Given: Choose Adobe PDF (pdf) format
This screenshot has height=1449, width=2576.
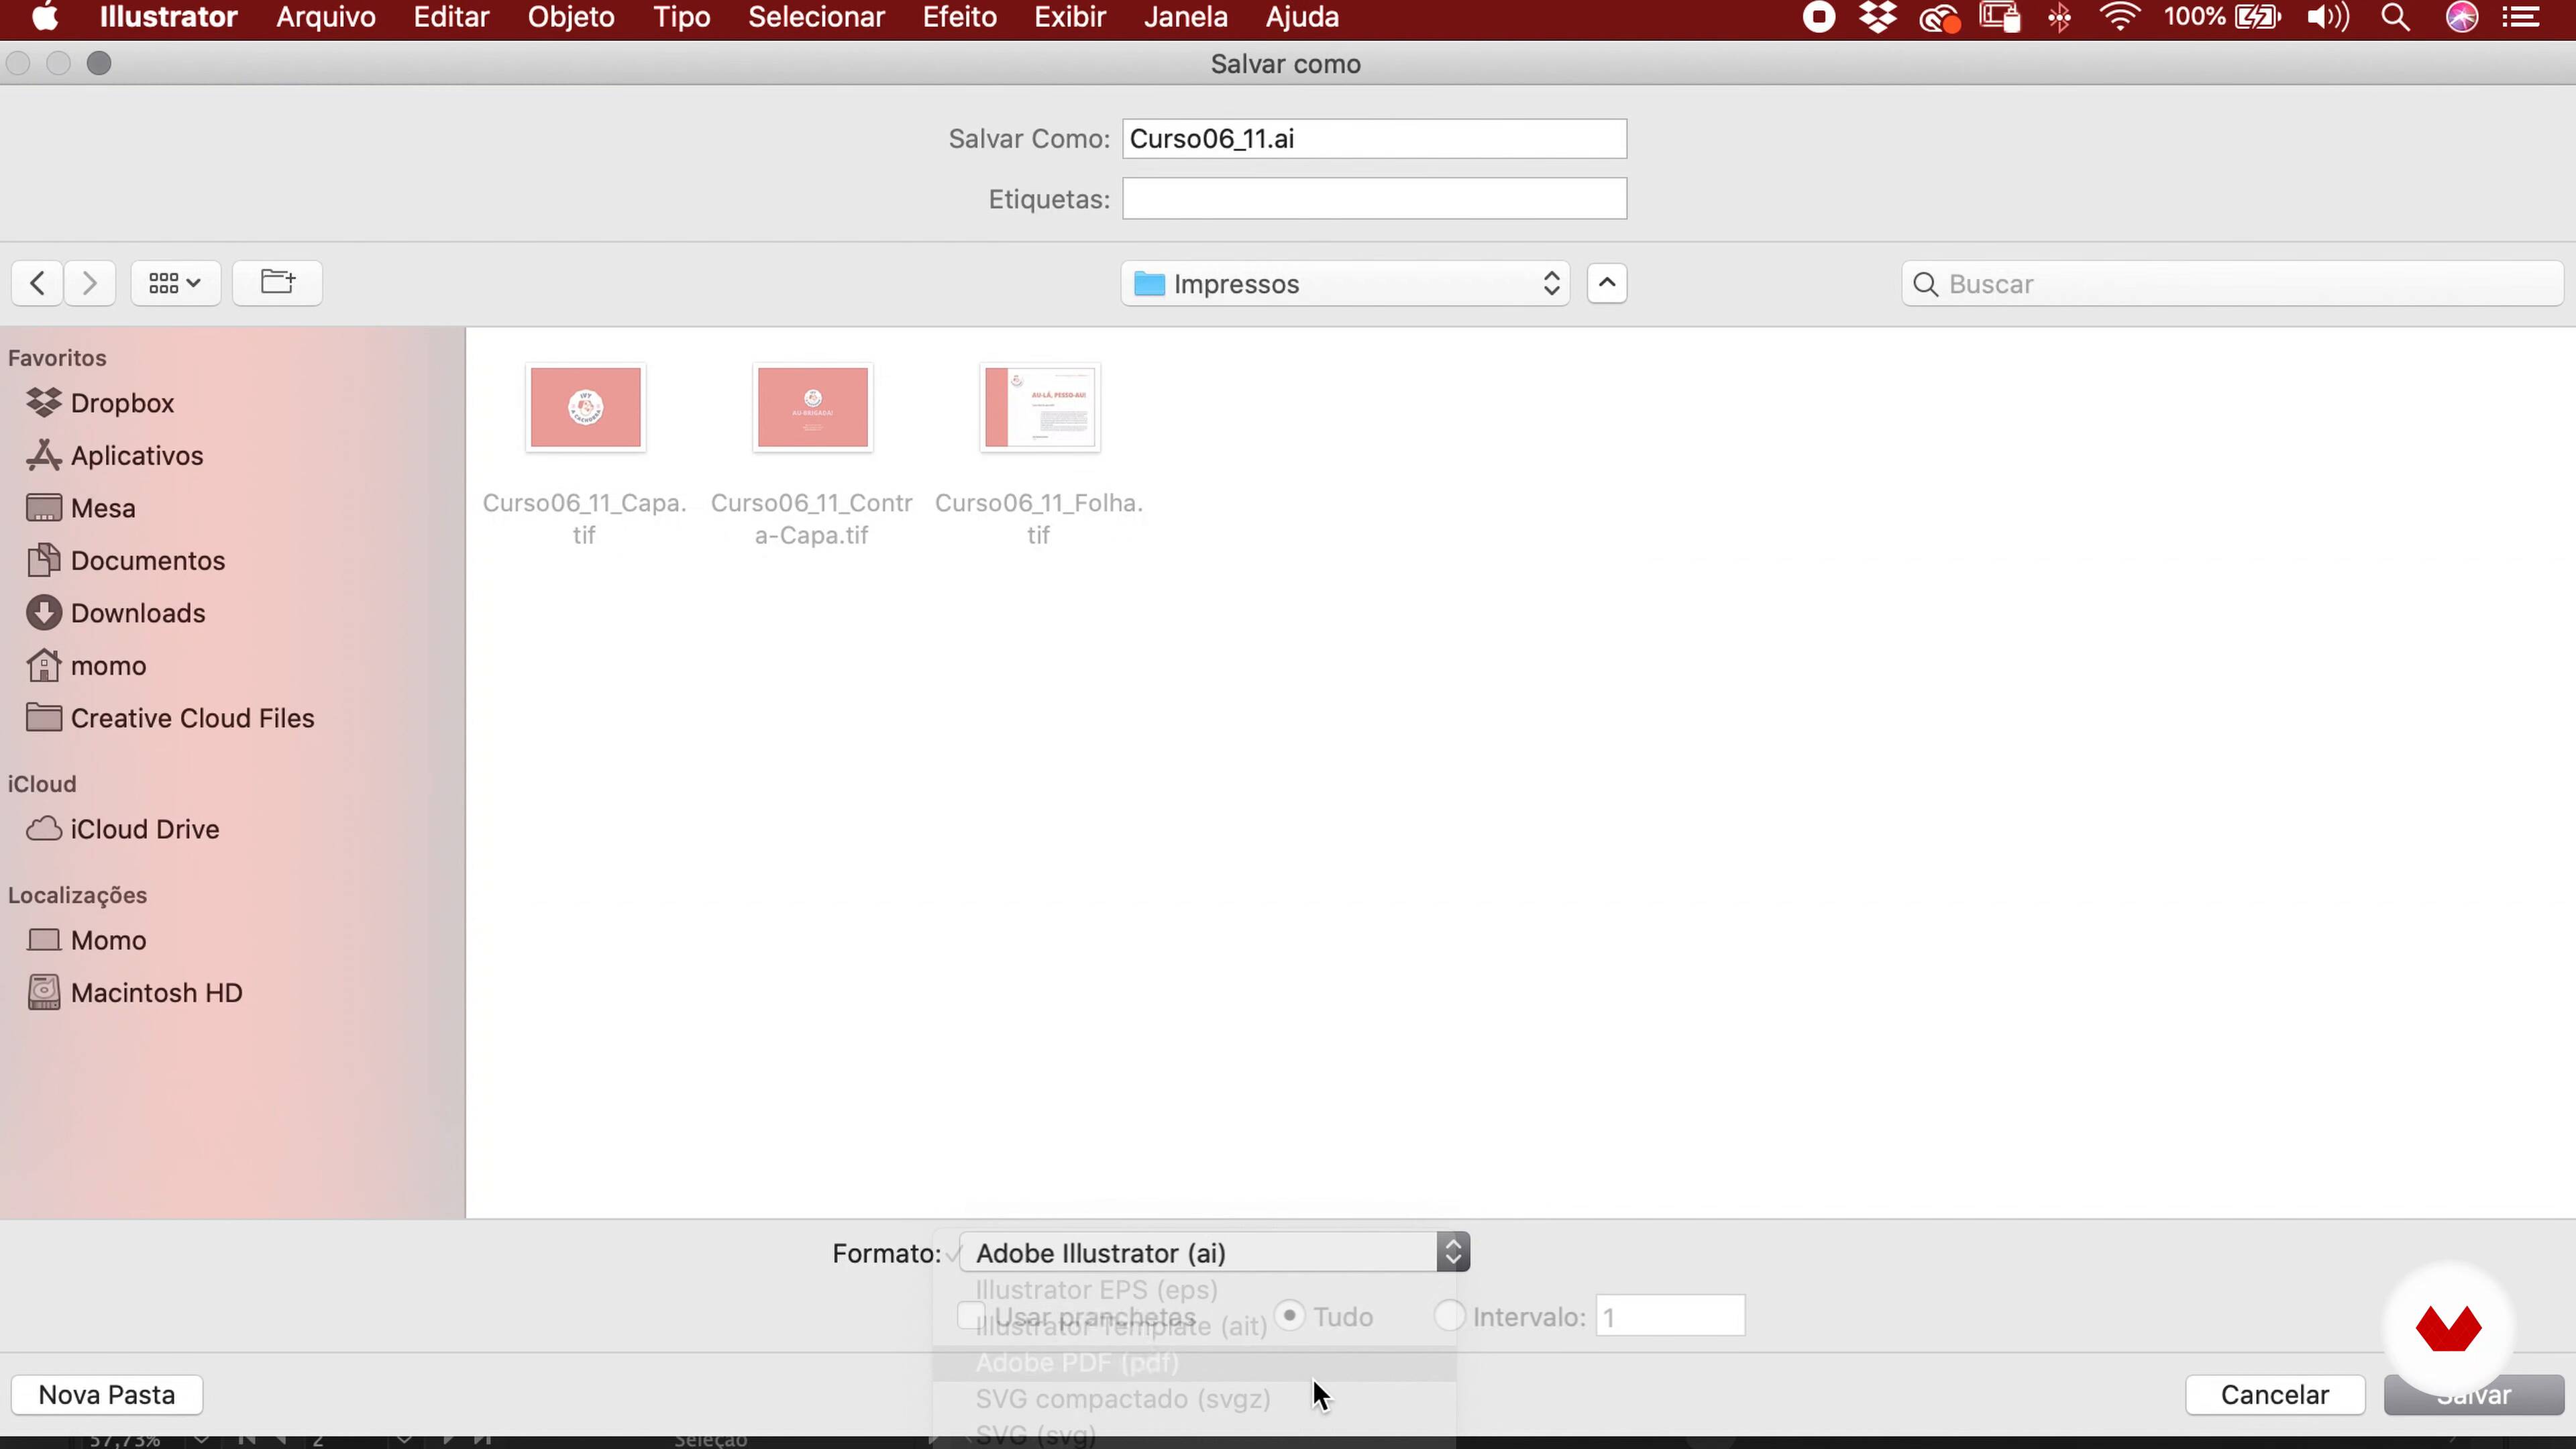Looking at the screenshot, I should click(1194, 1363).
